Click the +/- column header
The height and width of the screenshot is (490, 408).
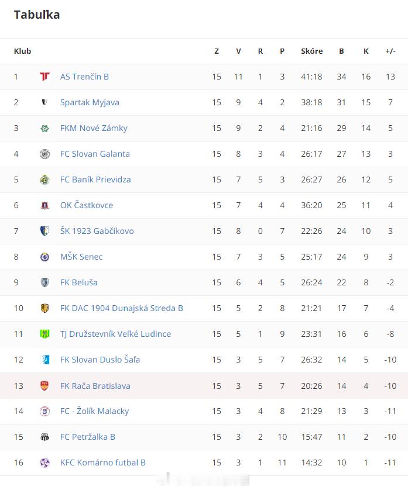(390, 51)
